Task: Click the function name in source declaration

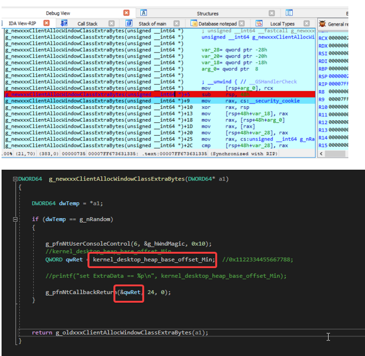Action: 116,179
